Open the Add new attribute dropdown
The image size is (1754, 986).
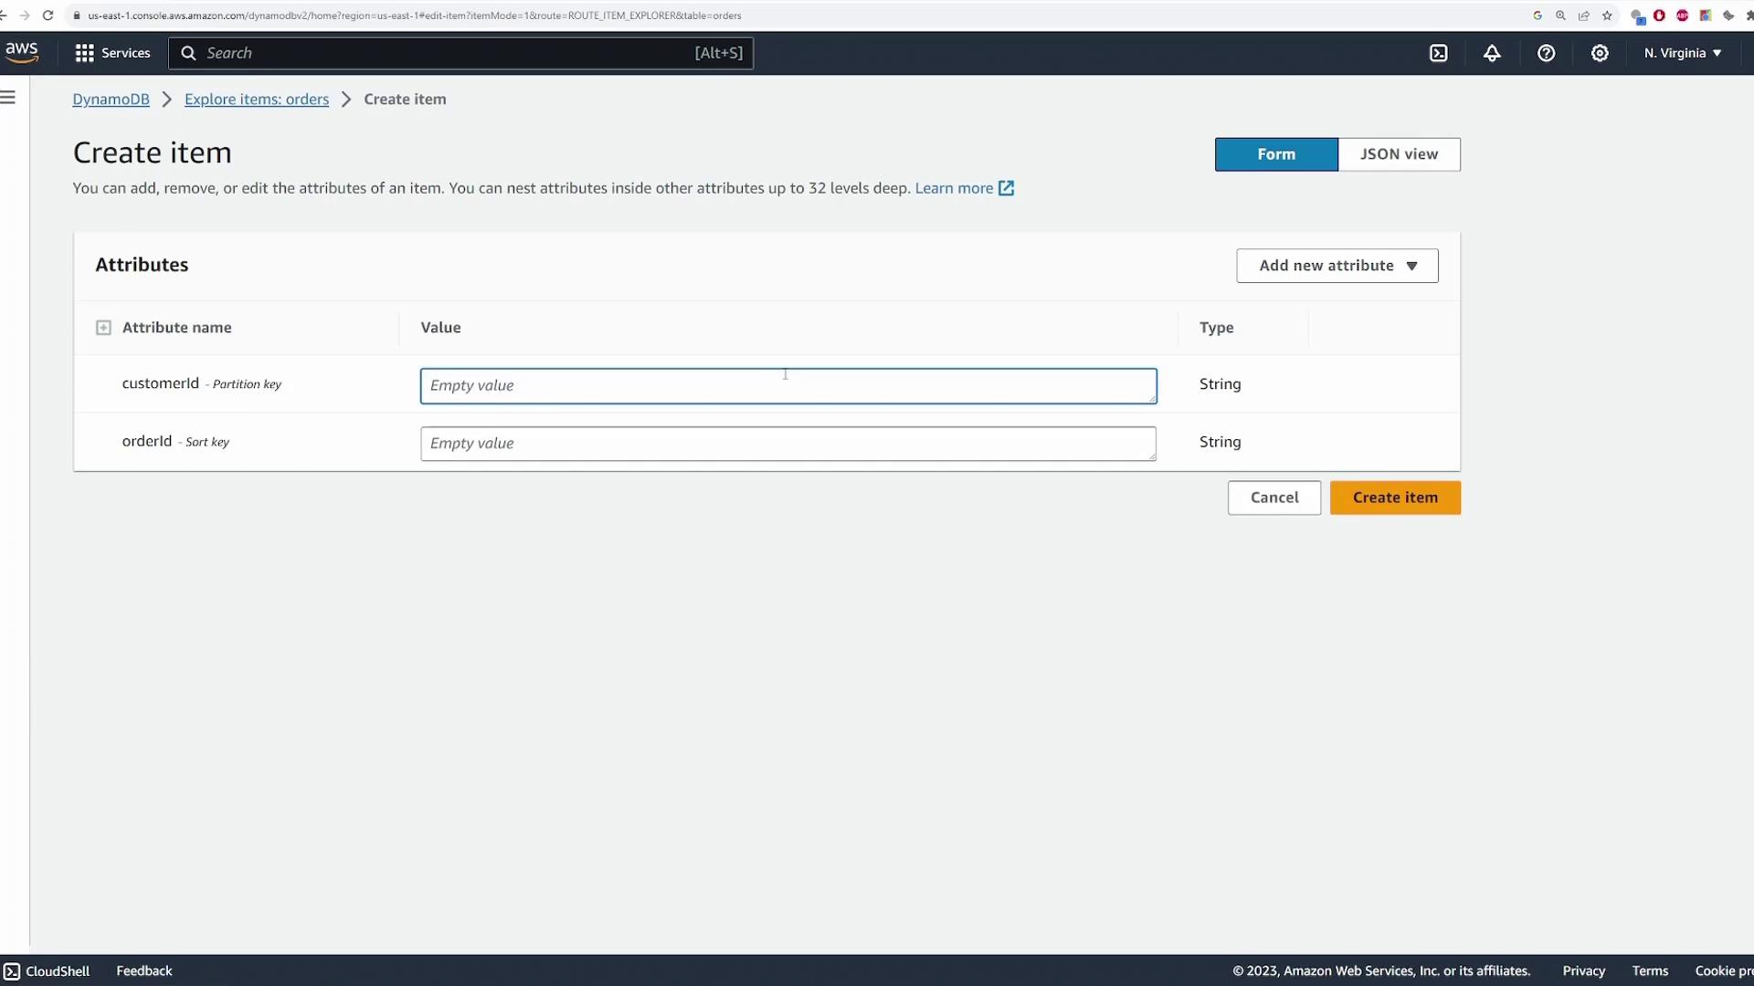point(1337,266)
